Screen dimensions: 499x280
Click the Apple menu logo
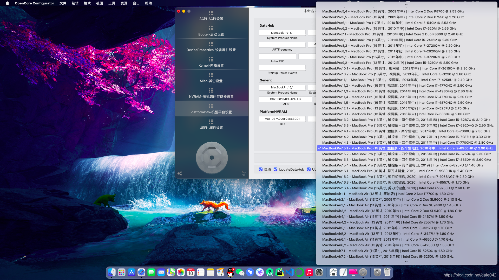coord(7,3)
